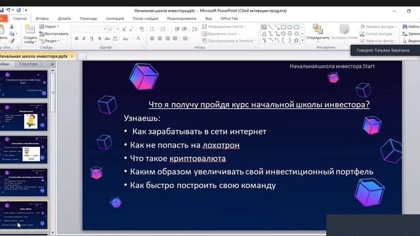This screenshot has width=420, height=236.
Task: Switch to the Дизайн ribbon tab
Action: click(x=64, y=18)
